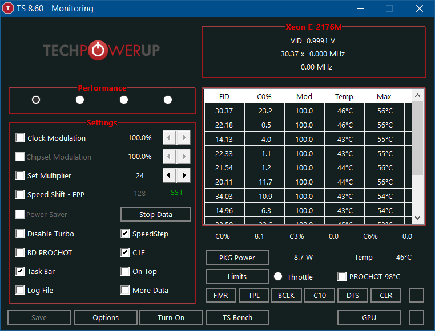Screen dimensions: 435x331
Task: Toggle the Speed Shift - EPP checkbox
Action: click(20, 194)
